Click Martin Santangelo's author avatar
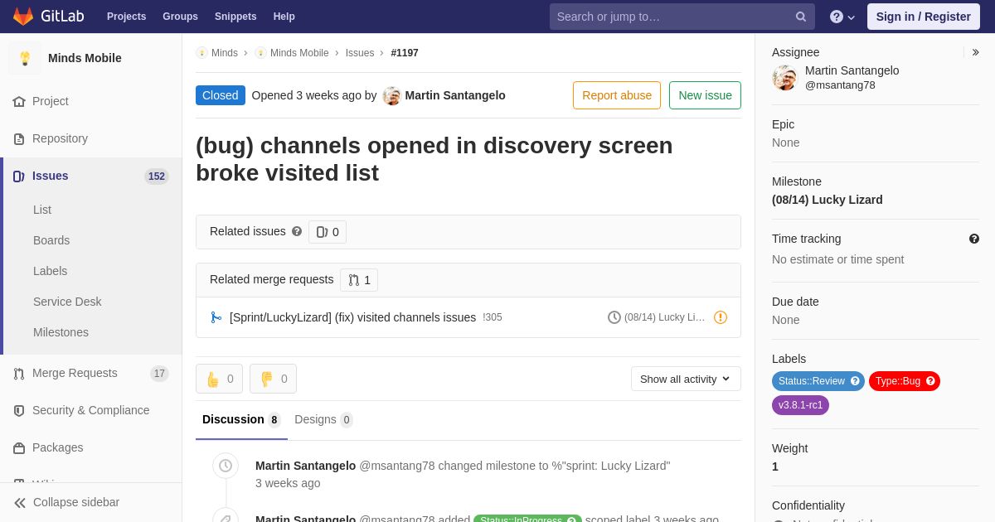The height and width of the screenshot is (522, 995). [x=392, y=95]
